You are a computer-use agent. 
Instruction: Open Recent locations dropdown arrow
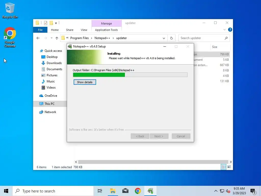click(x=51, y=38)
